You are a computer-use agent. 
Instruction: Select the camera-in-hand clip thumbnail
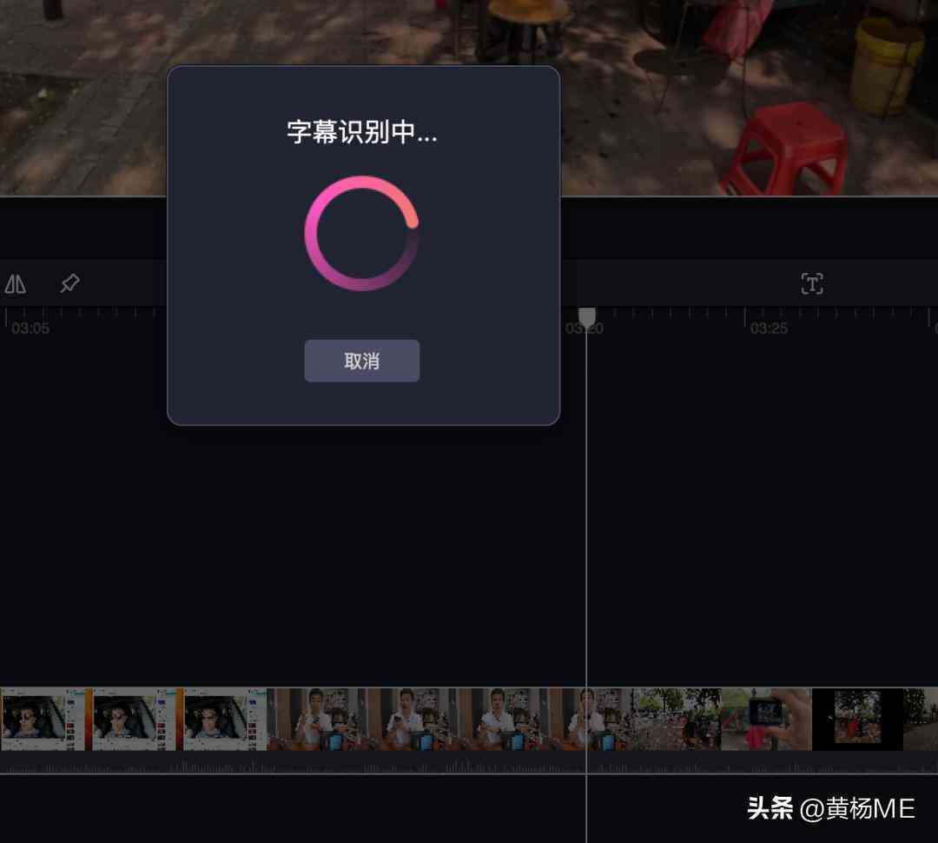766,719
